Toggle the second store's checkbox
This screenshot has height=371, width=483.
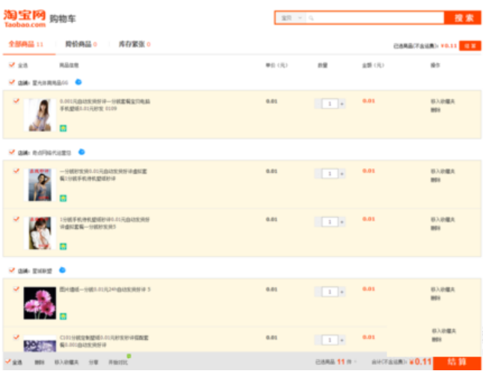pyautogui.click(x=12, y=152)
